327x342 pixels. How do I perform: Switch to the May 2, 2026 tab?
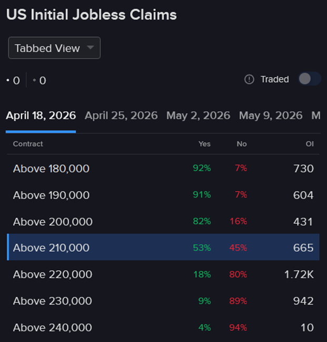[x=198, y=115]
